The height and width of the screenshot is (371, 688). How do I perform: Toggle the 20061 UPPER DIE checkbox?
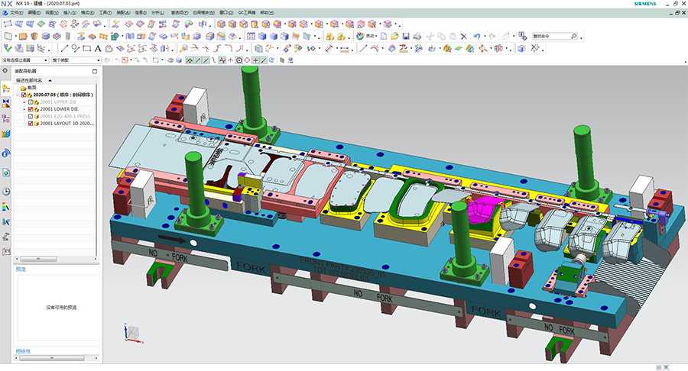pos(31,102)
